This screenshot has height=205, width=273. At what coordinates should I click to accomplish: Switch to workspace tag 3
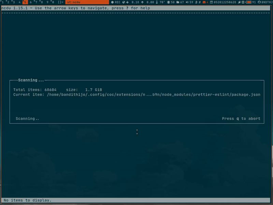point(13,2)
